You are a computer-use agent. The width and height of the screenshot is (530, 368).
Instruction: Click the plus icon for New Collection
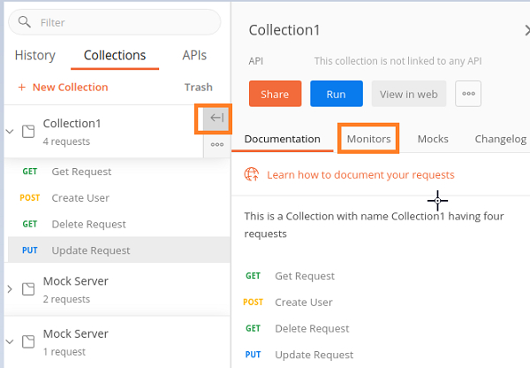[x=21, y=88]
